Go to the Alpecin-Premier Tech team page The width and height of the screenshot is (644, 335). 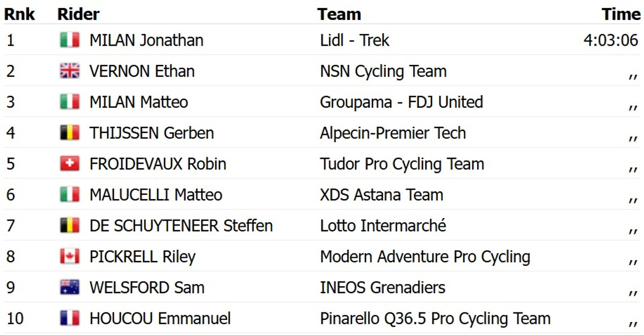393,133
